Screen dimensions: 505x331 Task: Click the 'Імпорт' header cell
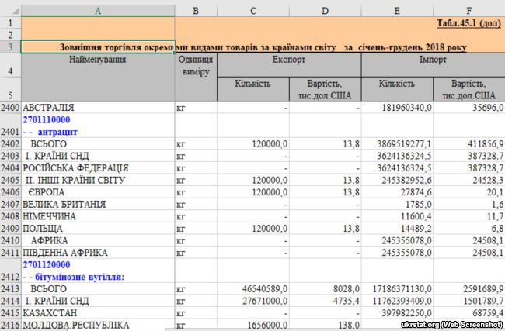tap(434, 65)
